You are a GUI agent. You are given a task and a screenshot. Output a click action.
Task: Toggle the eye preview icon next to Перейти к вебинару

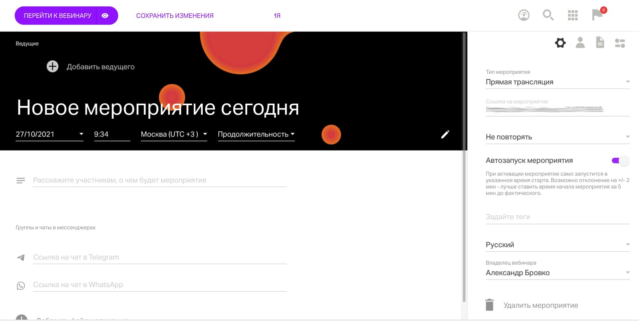[105, 15]
